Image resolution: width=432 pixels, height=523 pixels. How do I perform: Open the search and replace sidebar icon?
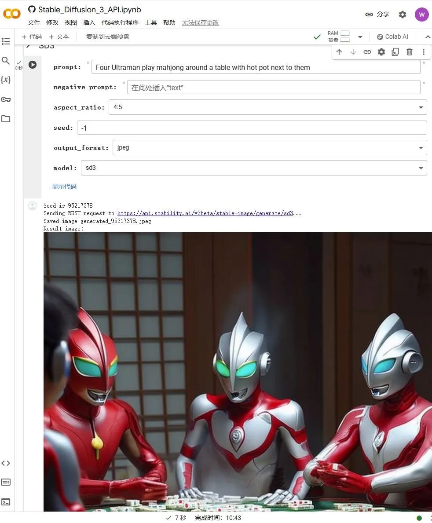coord(6,61)
